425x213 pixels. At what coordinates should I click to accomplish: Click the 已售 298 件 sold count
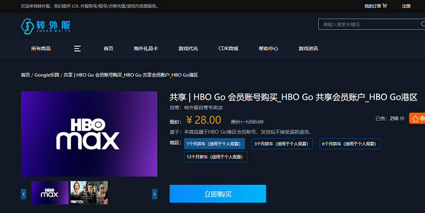click(390, 118)
